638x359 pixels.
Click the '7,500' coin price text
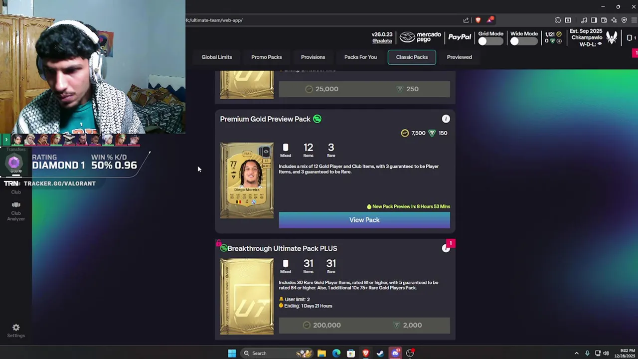(x=418, y=133)
